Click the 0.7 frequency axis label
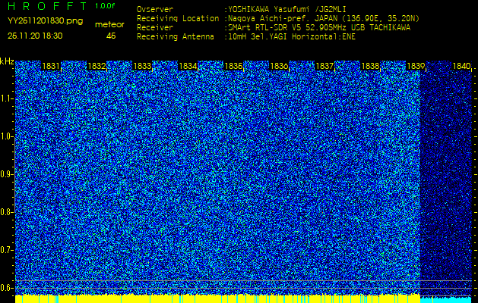This screenshot has width=478, height=303. [6, 250]
